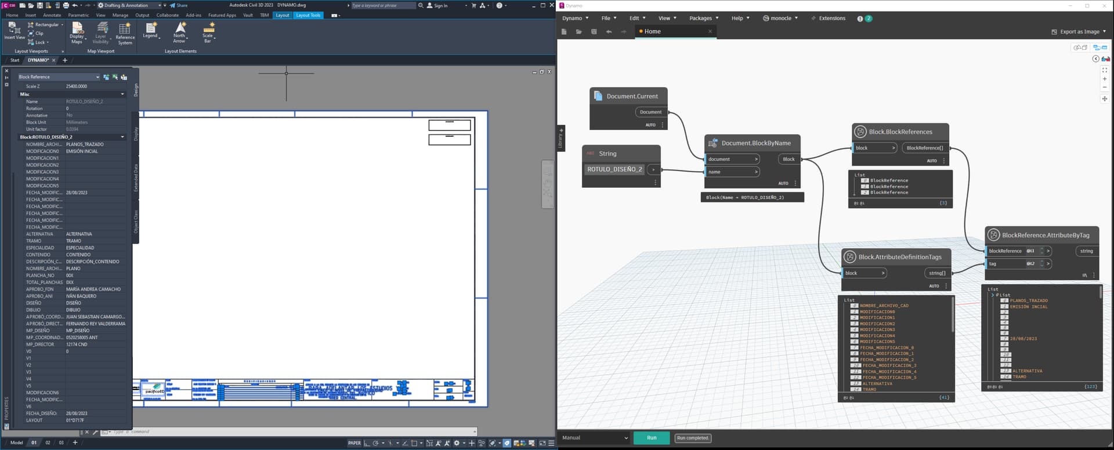This screenshot has width=1114, height=450.
Task: Switch to the Annotate ribbon tab
Action: click(52, 15)
